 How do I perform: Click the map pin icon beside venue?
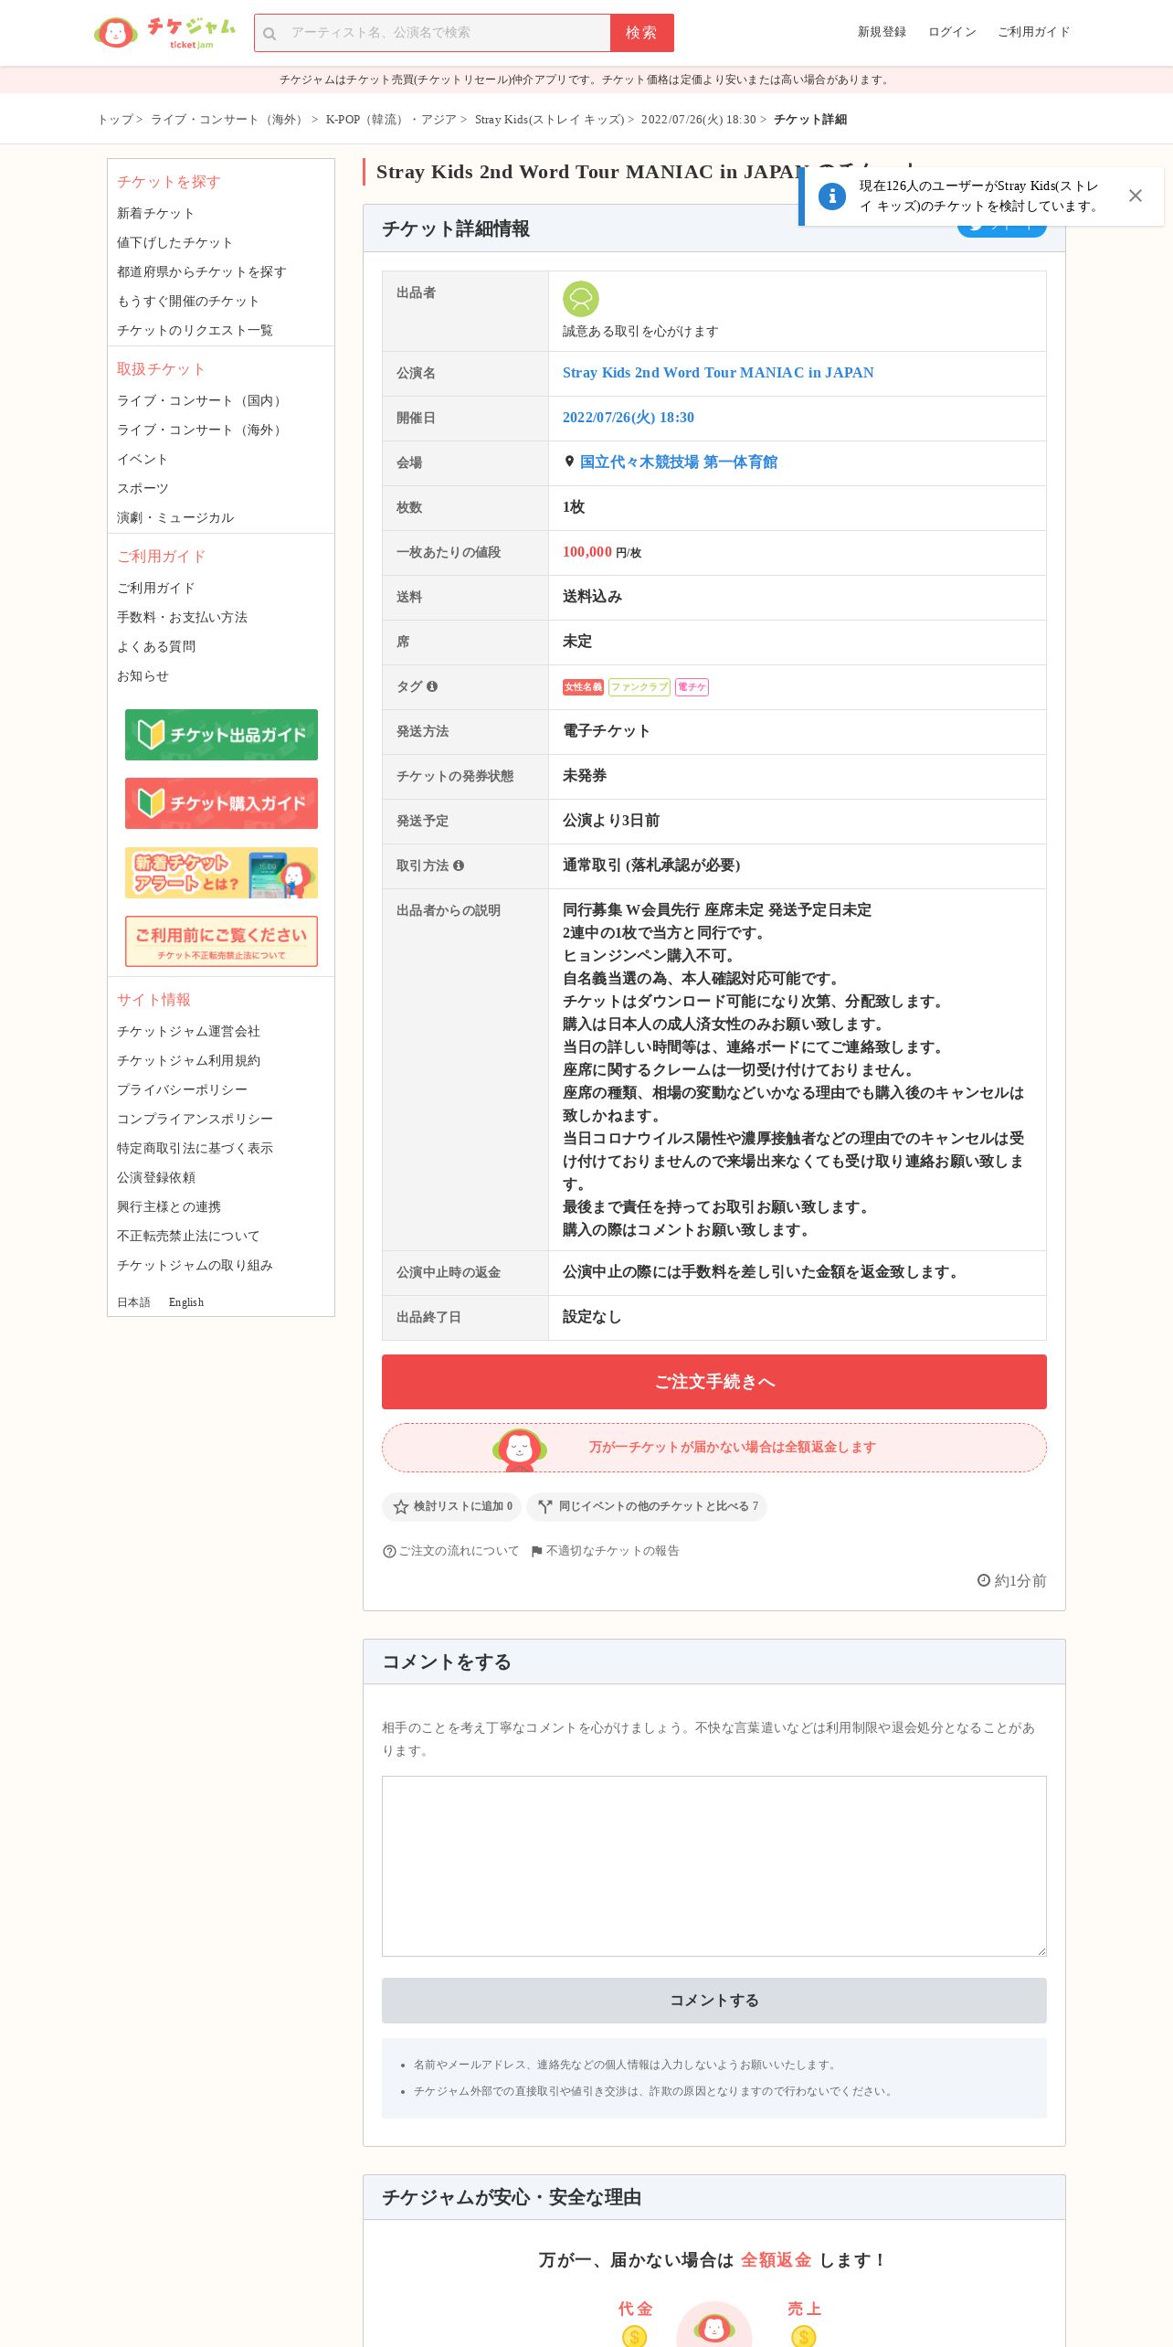(x=569, y=462)
